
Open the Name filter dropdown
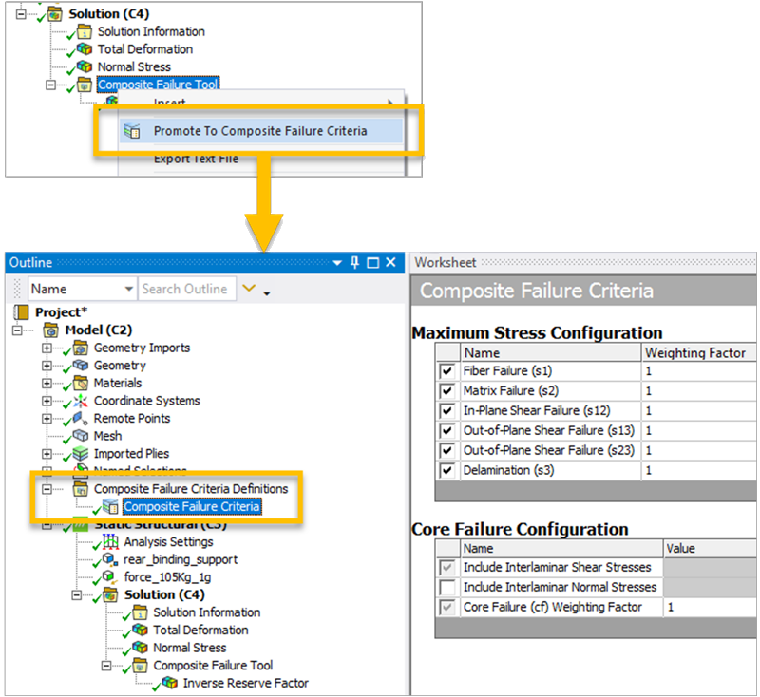[129, 290]
